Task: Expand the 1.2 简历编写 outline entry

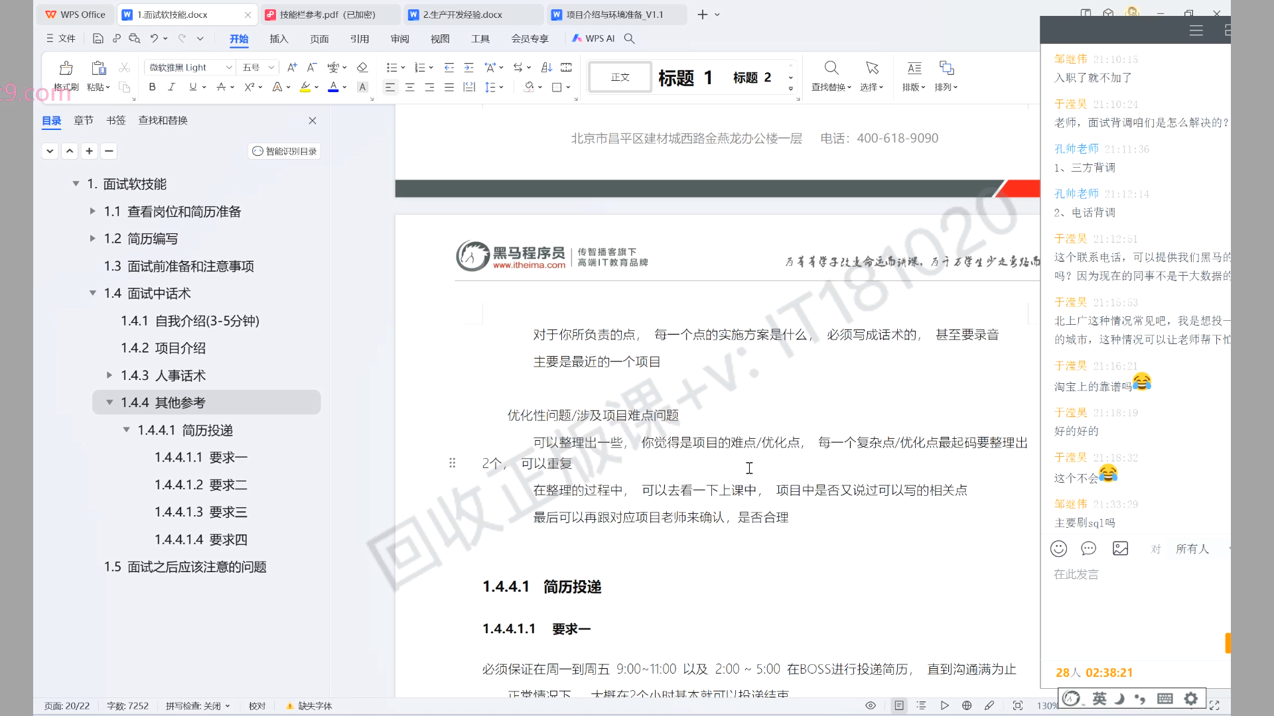Action: [93, 239]
